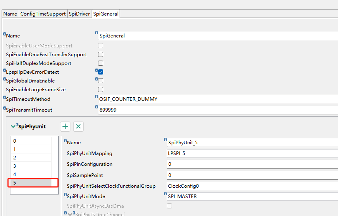Toggle SpiHalfDuplexModeSupport checkbox
The image size is (338, 216).
tap(101, 63)
